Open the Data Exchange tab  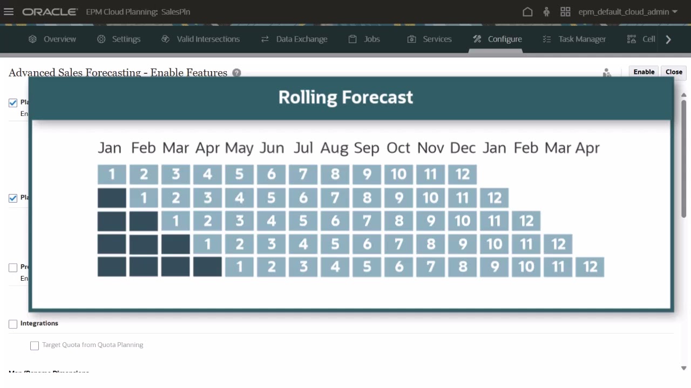click(x=294, y=39)
